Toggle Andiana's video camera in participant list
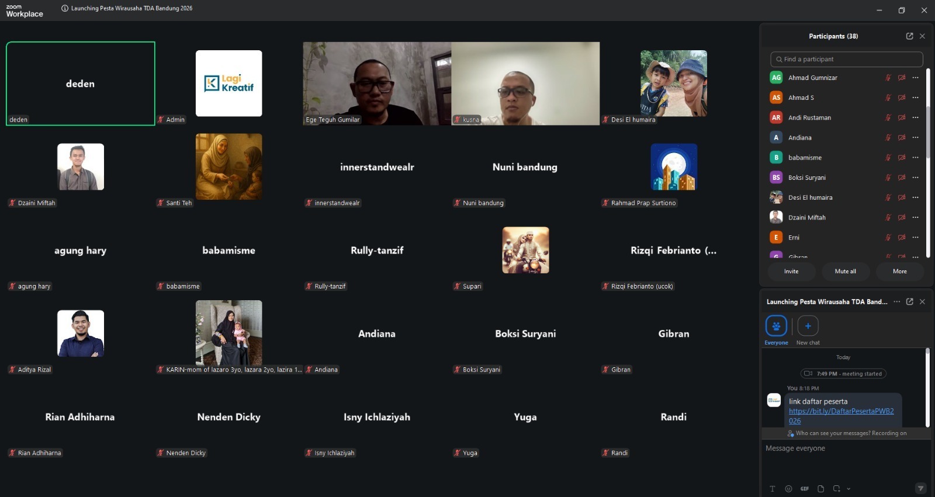This screenshot has height=497, width=935. [902, 138]
